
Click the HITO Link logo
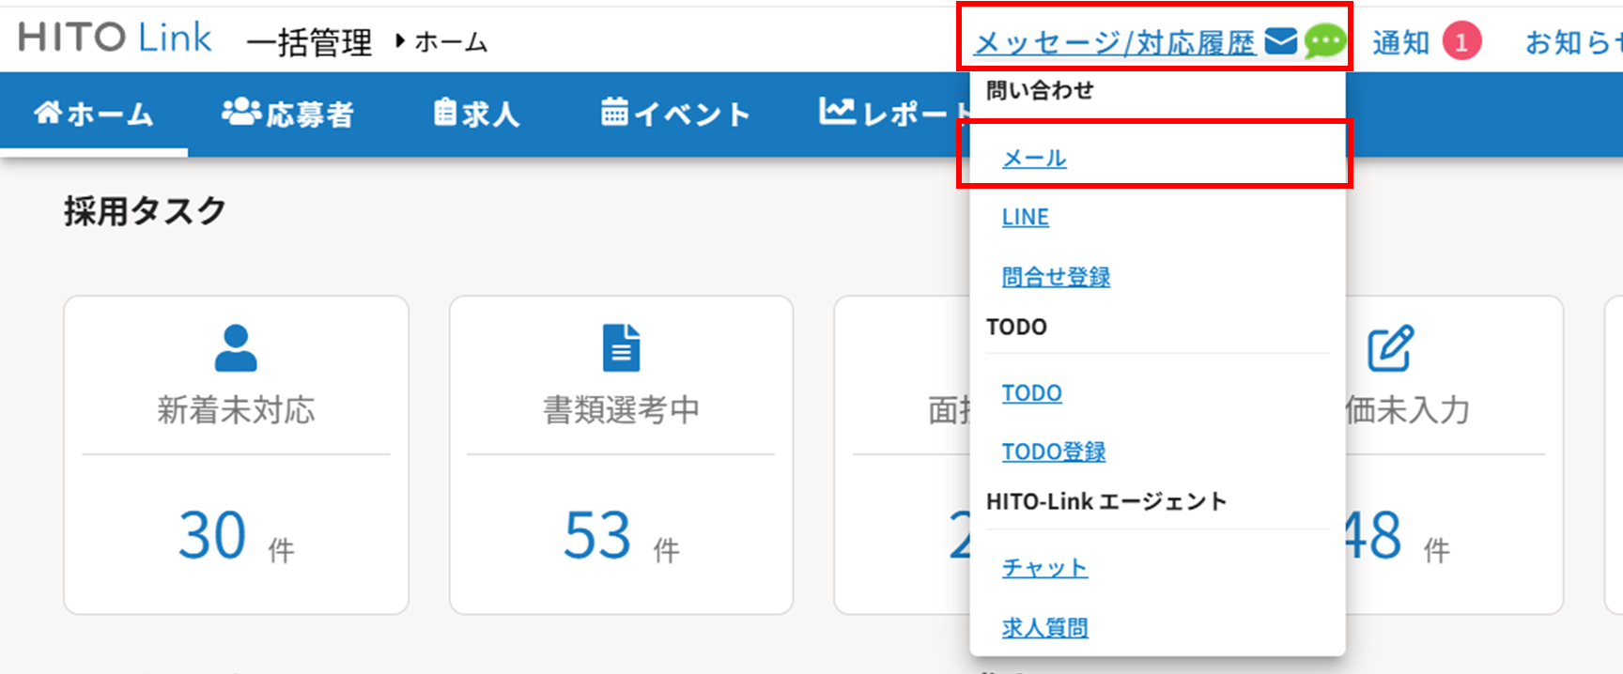pos(115,38)
